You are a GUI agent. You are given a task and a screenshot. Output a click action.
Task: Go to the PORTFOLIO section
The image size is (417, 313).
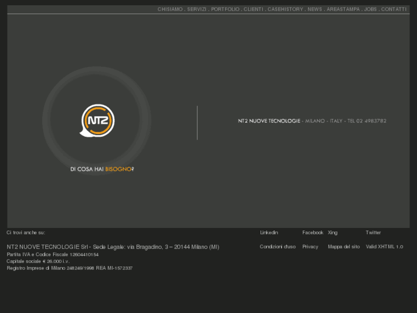coord(225,9)
